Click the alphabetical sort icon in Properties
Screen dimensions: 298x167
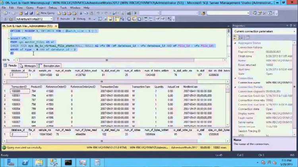(x=240, y=37)
